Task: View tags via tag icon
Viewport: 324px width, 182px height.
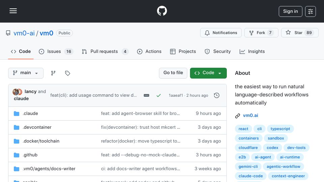Action: tap(67, 73)
